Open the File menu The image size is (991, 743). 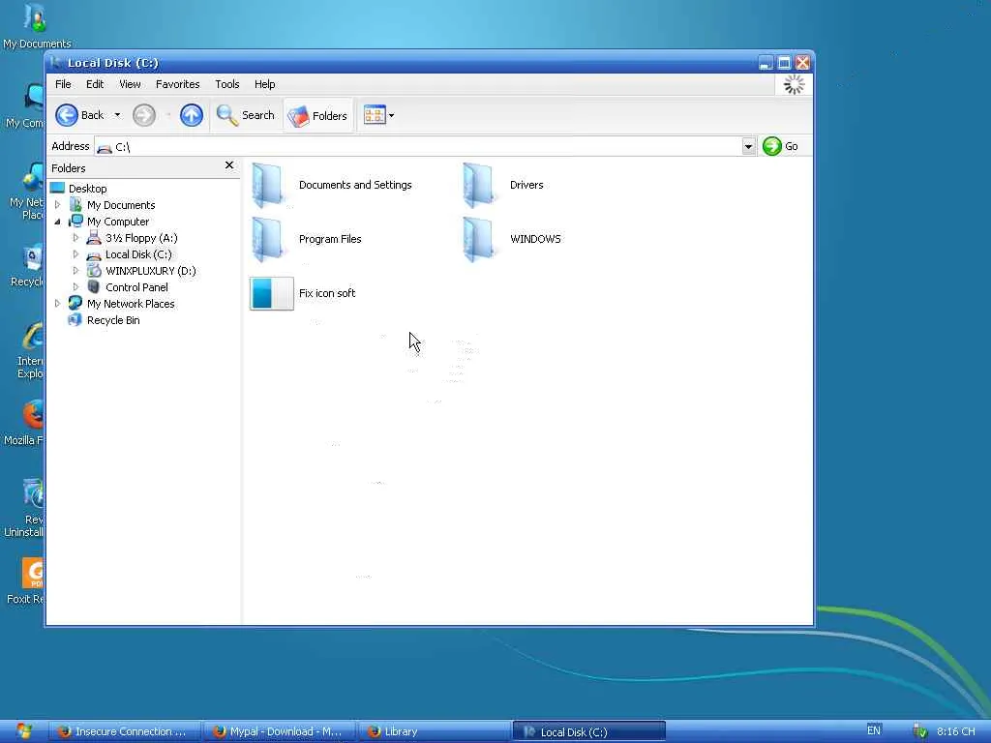pos(63,84)
